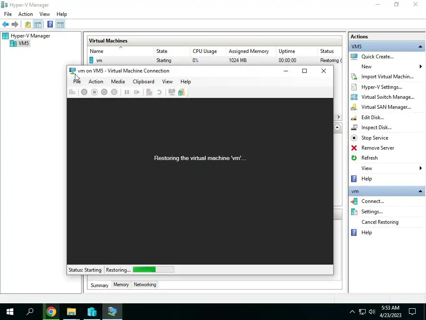Click the green Refresh icon in the Actions pane
Viewport: 426px width, 320px height.
[354, 158]
